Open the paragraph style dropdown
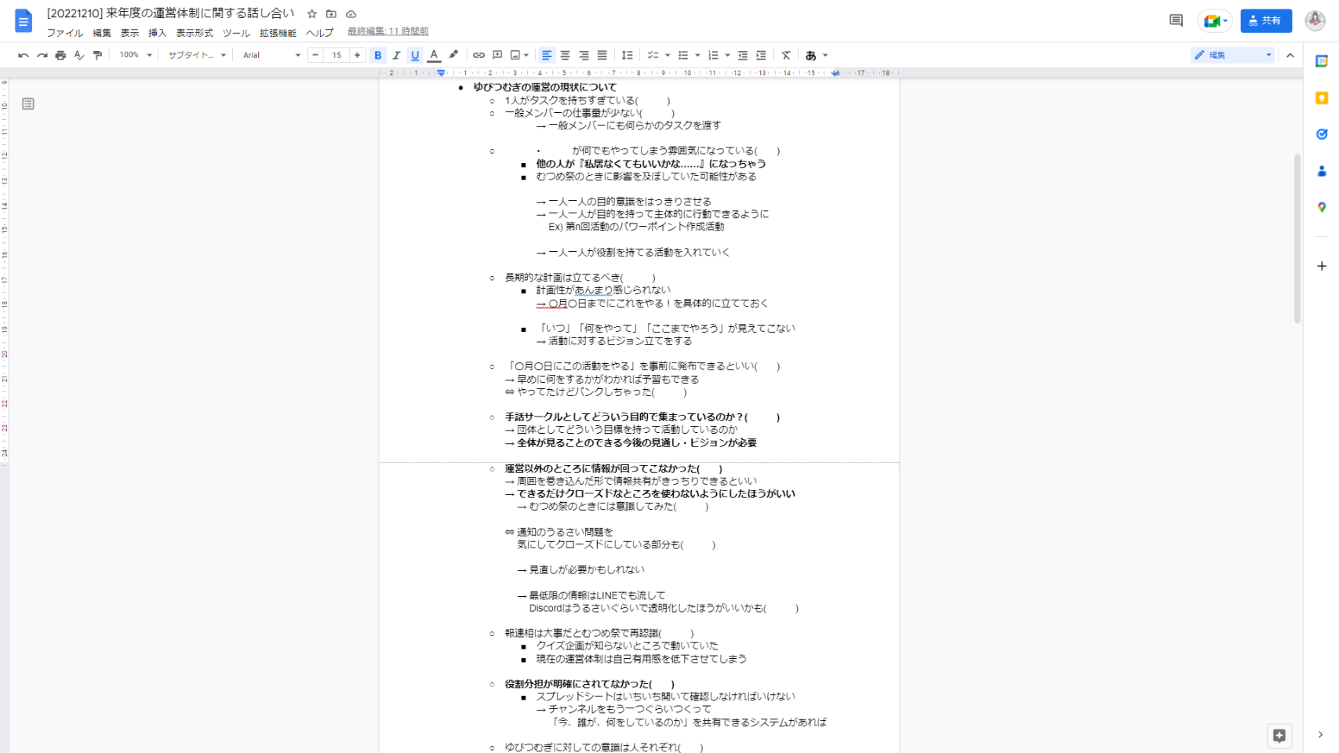Image resolution: width=1339 pixels, height=753 pixels. [197, 56]
